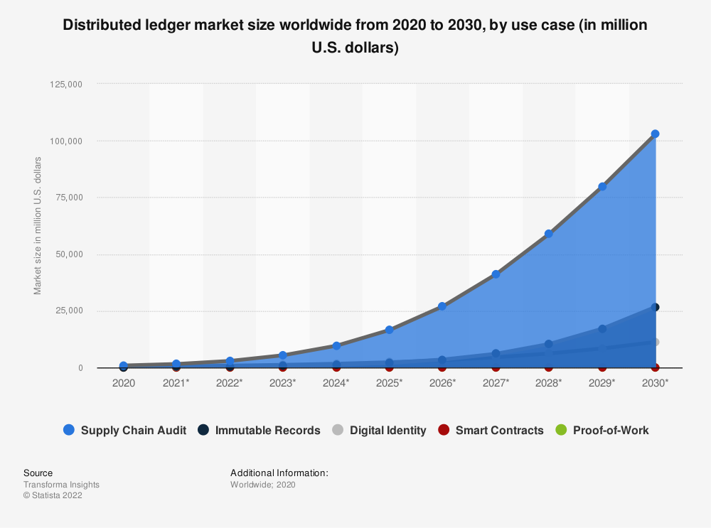The width and height of the screenshot is (711, 528).
Task: Select the Proof-of-Work legend label
Action: 611,430
